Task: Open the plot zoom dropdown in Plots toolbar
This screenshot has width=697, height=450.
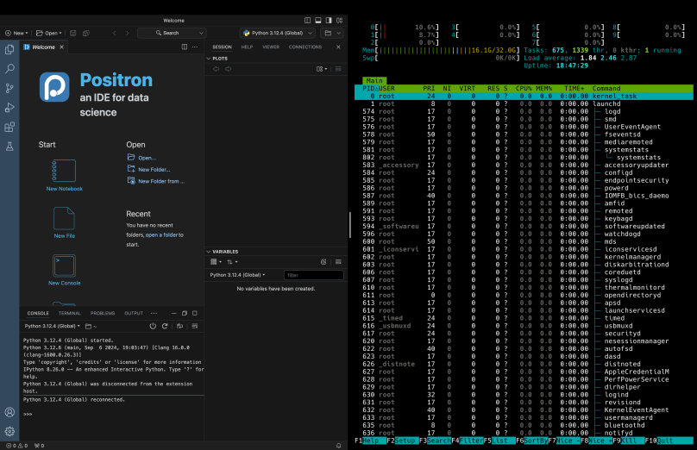Action: pos(322,69)
